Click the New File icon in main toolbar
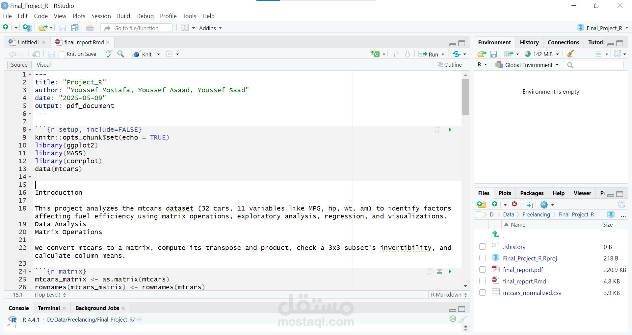Screen dimensions: 632x335 tap(6, 28)
